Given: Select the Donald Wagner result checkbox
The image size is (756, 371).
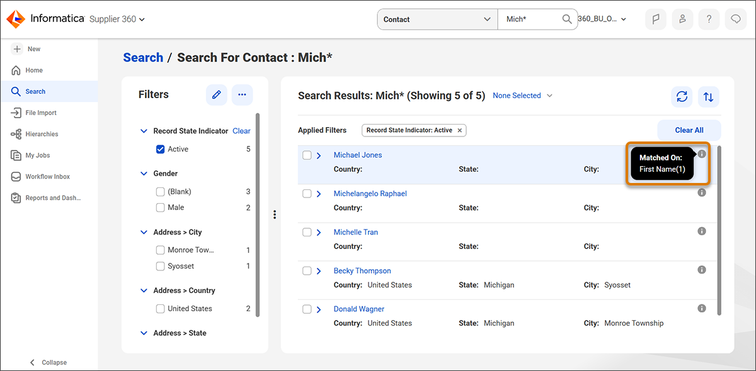Looking at the screenshot, I should point(307,309).
